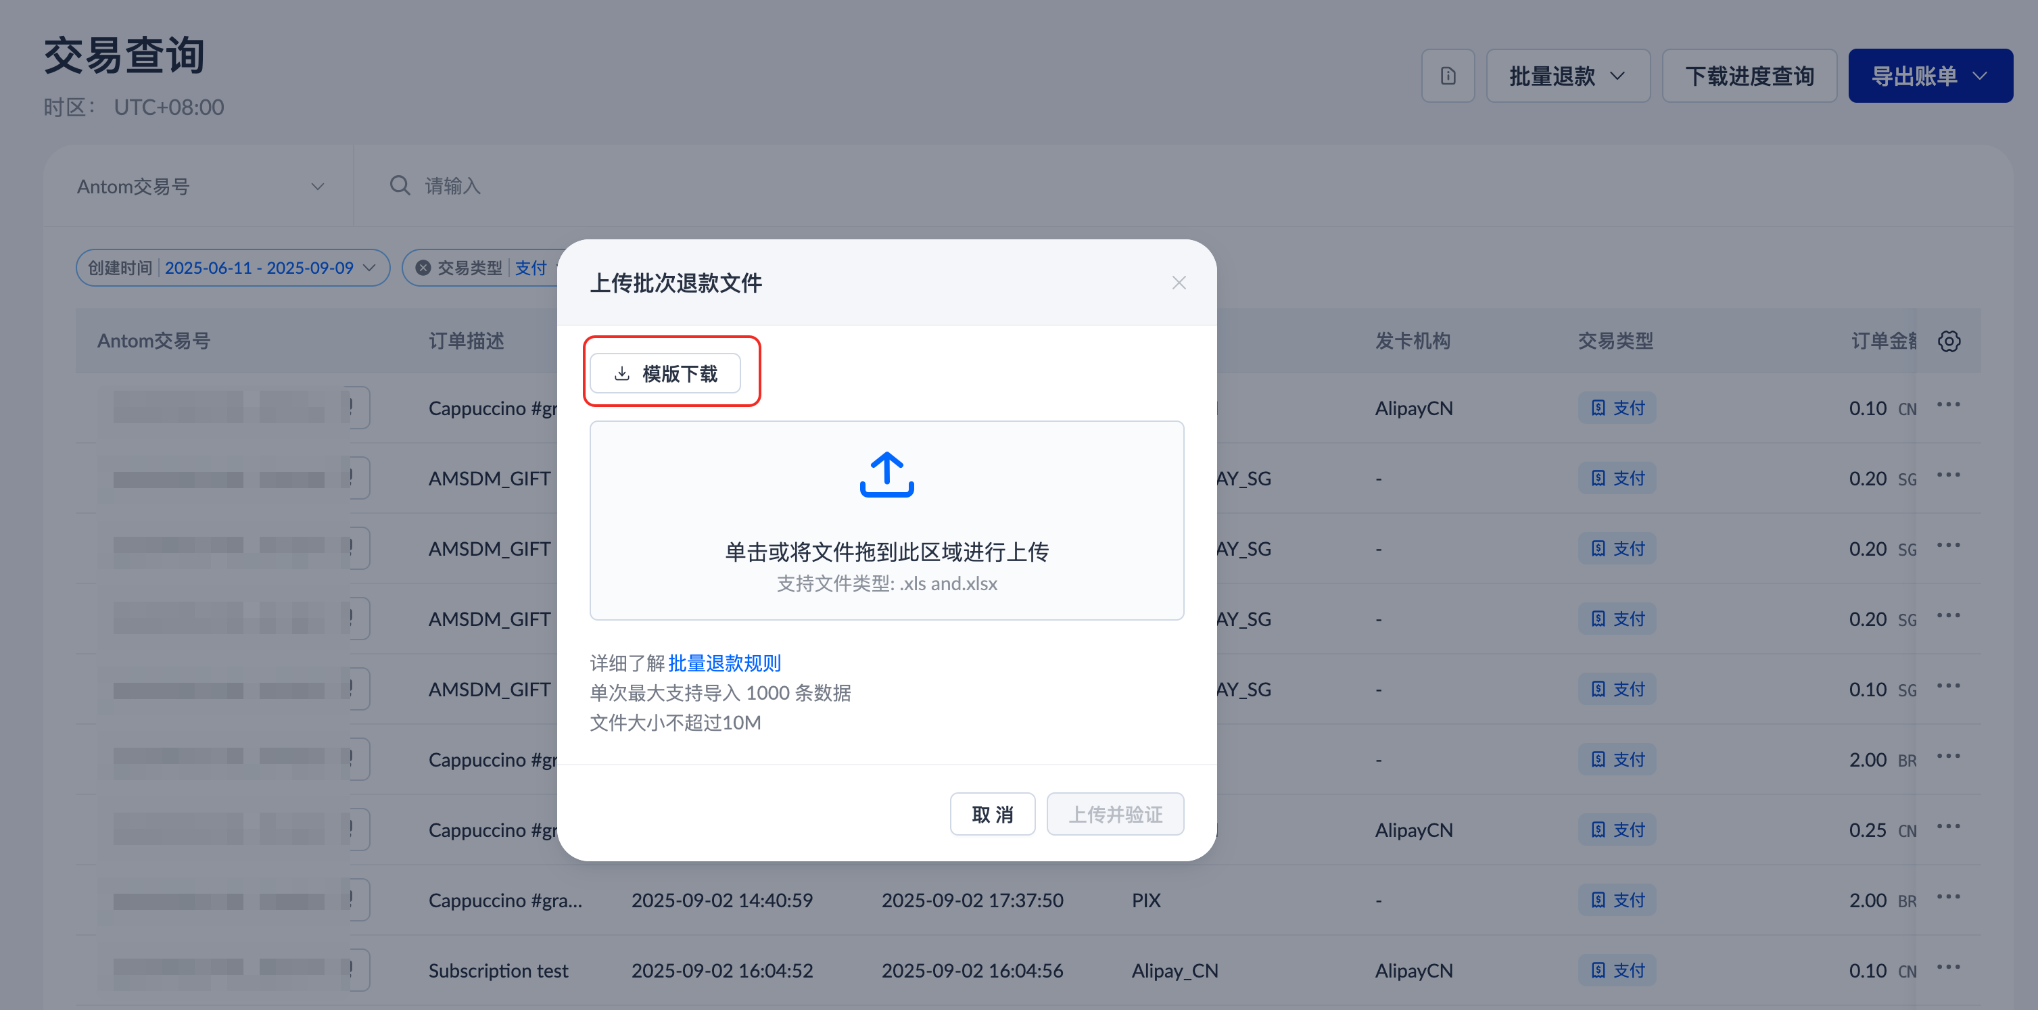
Task: Click the 模版下载 button
Action: click(665, 373)
